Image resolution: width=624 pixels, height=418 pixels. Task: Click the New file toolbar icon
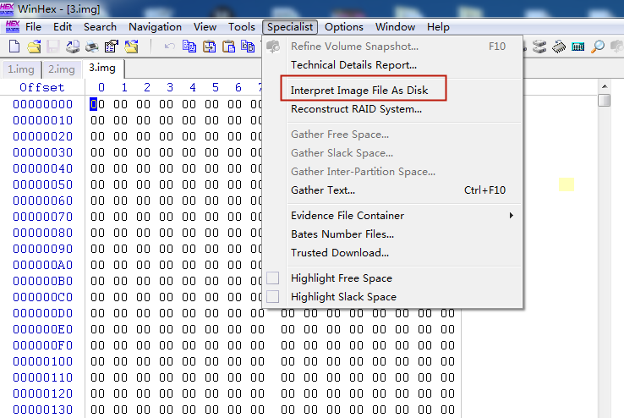(x=14, y=47)
